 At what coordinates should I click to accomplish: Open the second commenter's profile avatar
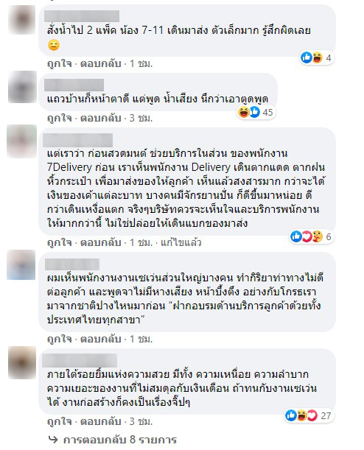tap(22, 87)
